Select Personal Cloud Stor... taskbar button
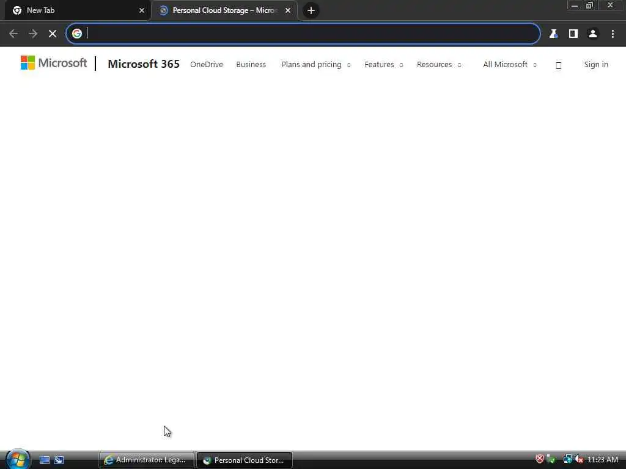The image size is (626, 469). coord(245,460)
